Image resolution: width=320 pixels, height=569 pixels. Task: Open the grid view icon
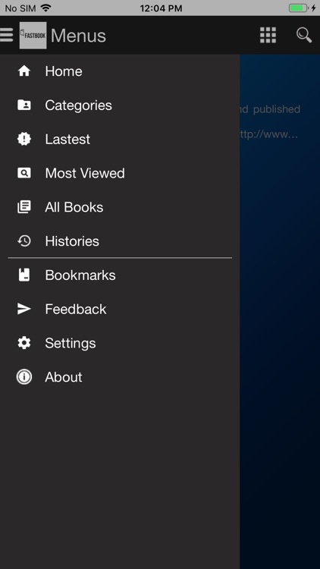(x=268, y=35)
